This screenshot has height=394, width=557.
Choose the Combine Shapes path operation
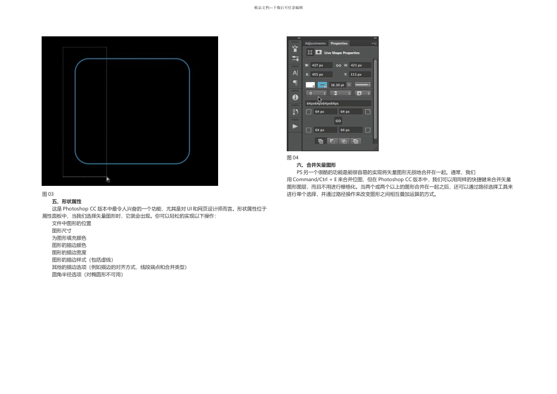320,141
